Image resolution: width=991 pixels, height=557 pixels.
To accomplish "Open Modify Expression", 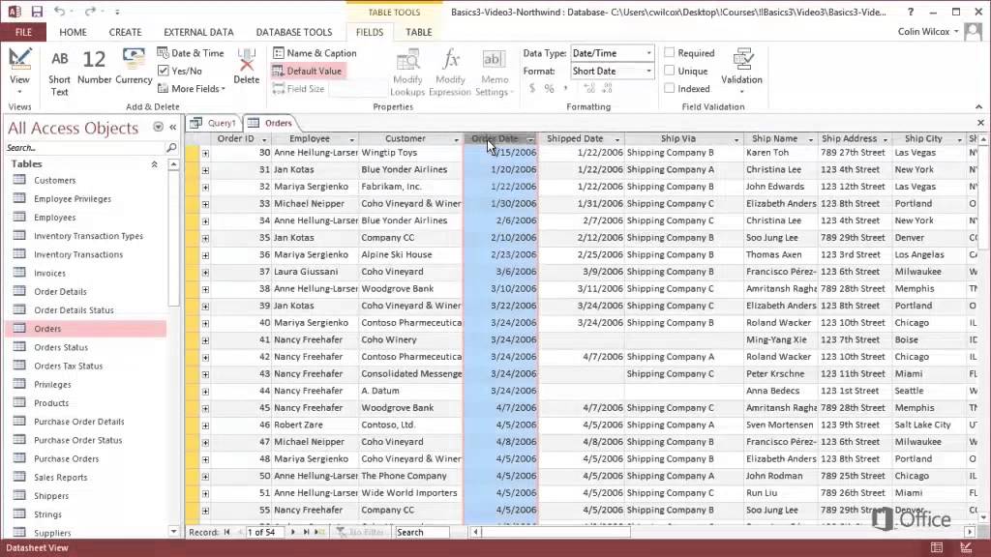I will (450, 73).
